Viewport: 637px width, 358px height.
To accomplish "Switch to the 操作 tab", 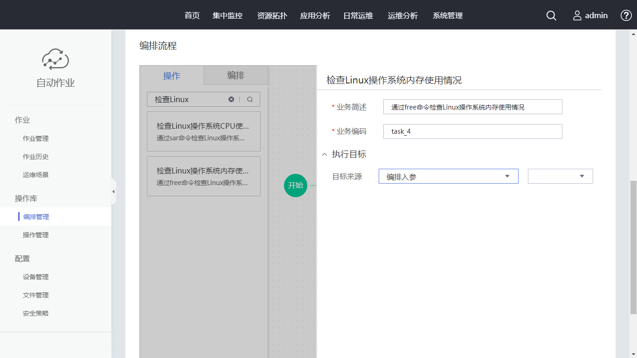I will (172, 76).
